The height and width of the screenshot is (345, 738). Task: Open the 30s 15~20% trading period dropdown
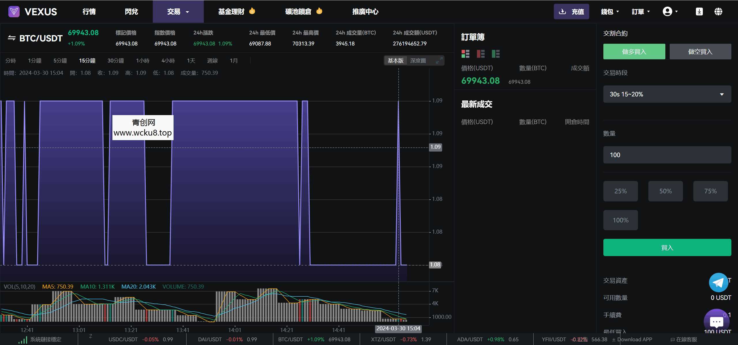(x=667, y=94)
